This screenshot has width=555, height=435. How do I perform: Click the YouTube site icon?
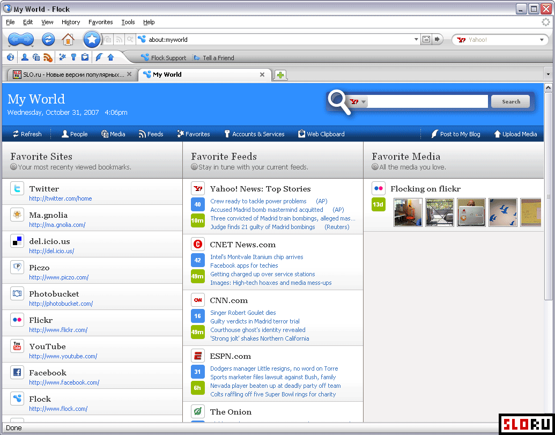[17, 346]
